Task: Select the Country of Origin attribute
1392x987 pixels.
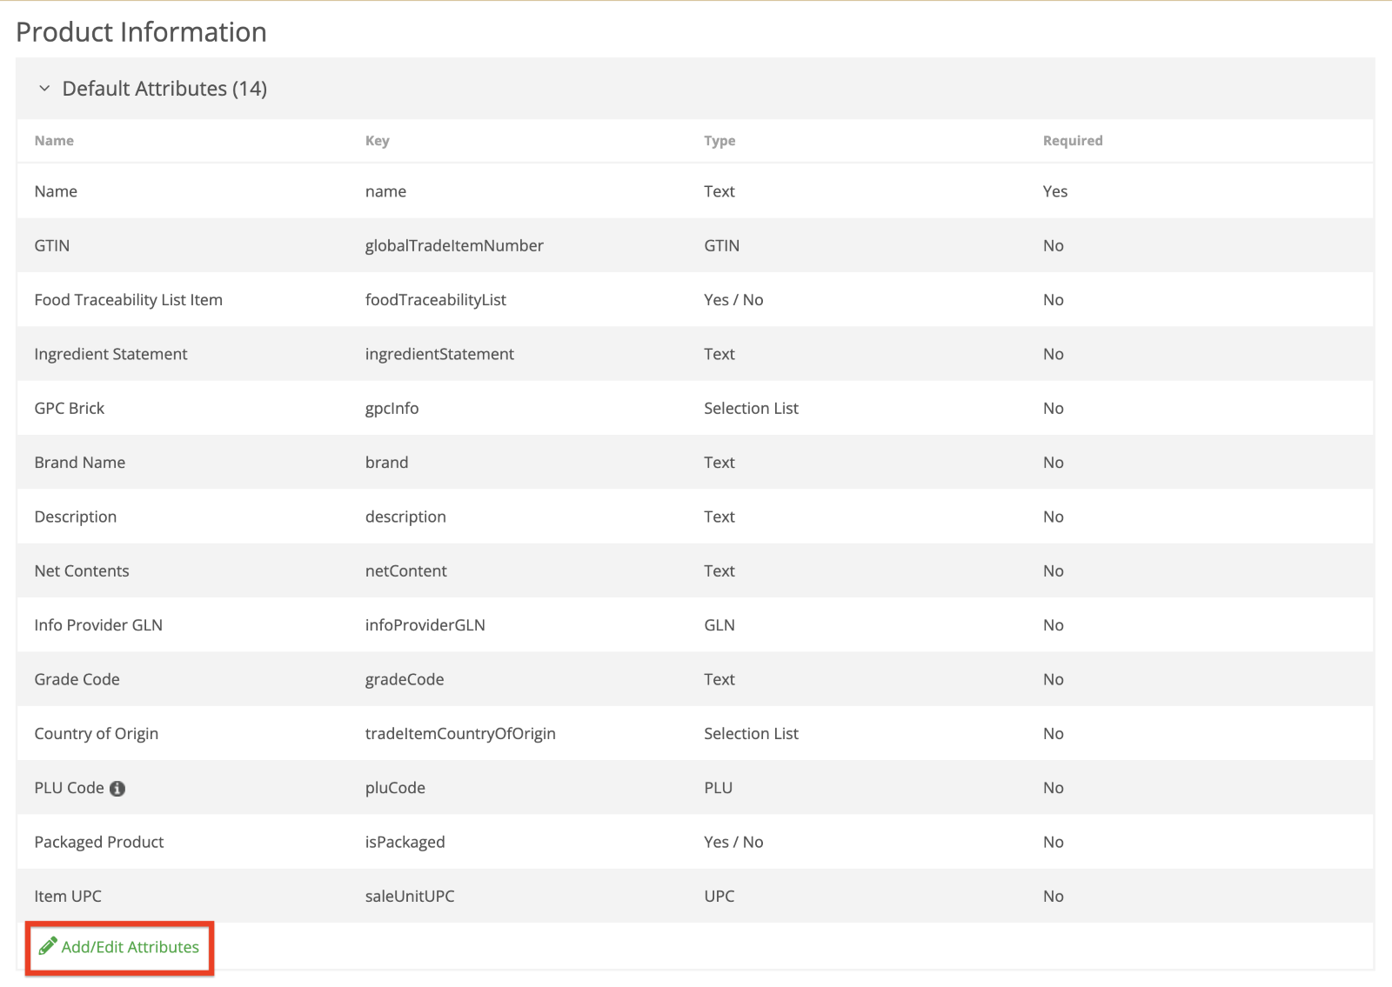Action: (97, 734)
